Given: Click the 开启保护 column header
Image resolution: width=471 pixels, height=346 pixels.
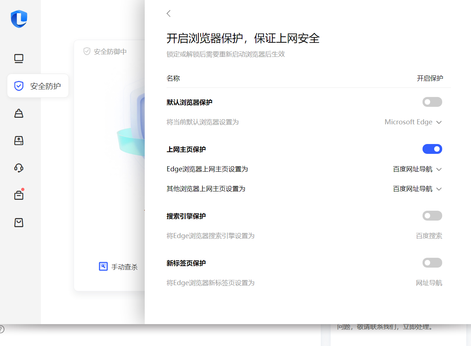Looking at the screenshot, I should click(x=430, y=78).
